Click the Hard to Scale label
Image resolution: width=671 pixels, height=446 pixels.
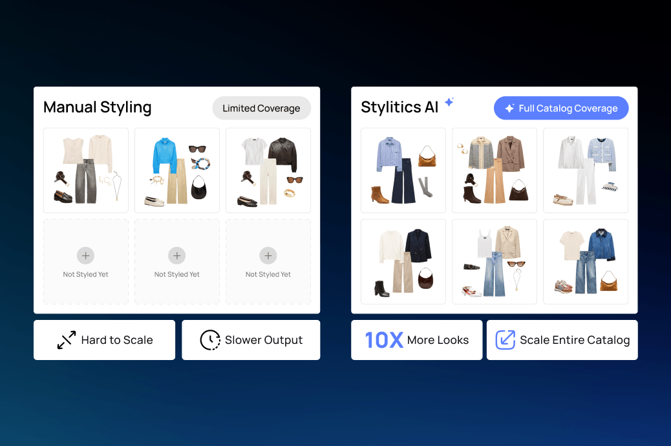click(117, 340)
